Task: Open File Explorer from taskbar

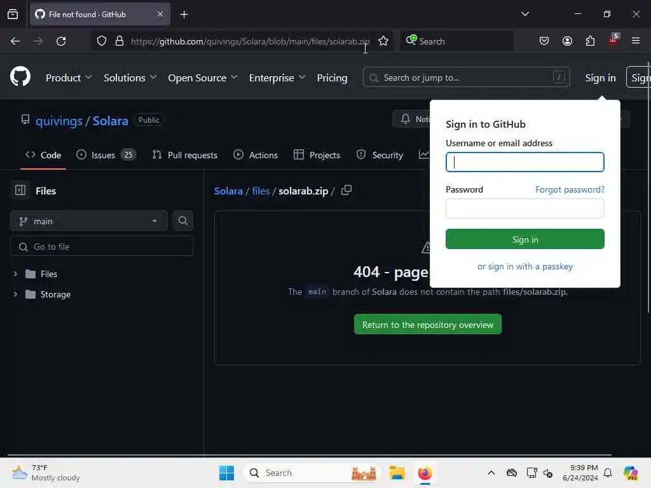Action: pos(397,473)
